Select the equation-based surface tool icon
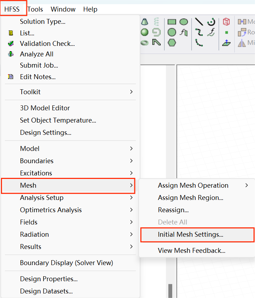The width and height of the screenshot is (255, 298). pos(184,32)
